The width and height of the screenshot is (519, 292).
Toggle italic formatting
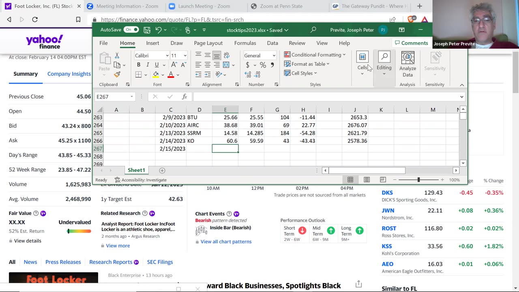pos(148,65)
